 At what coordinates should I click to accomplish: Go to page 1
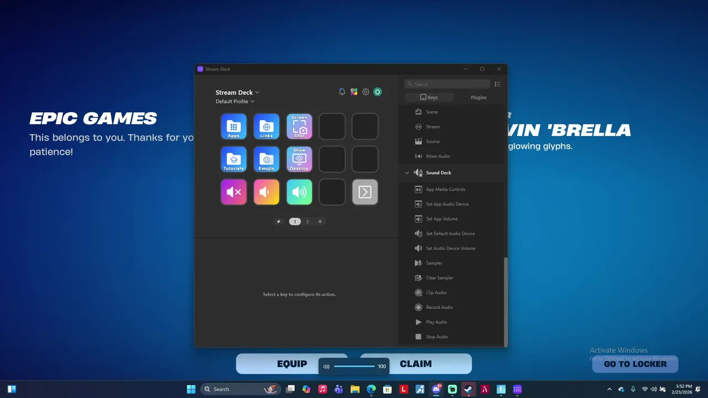click(295, 222)
